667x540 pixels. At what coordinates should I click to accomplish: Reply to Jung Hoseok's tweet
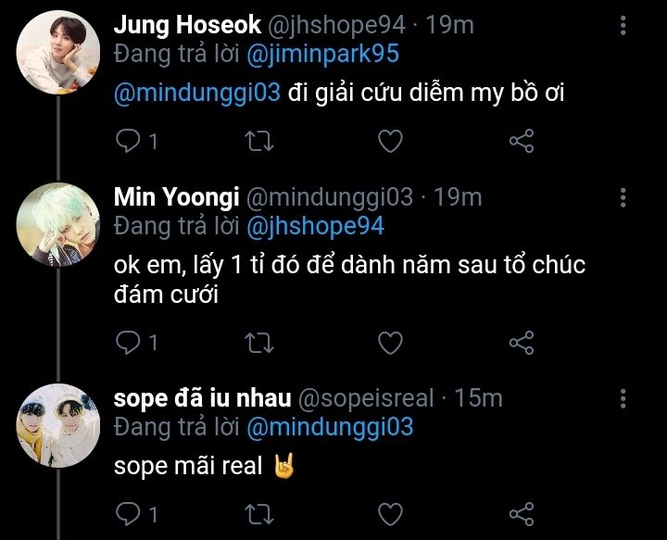(x=128, y=142)
